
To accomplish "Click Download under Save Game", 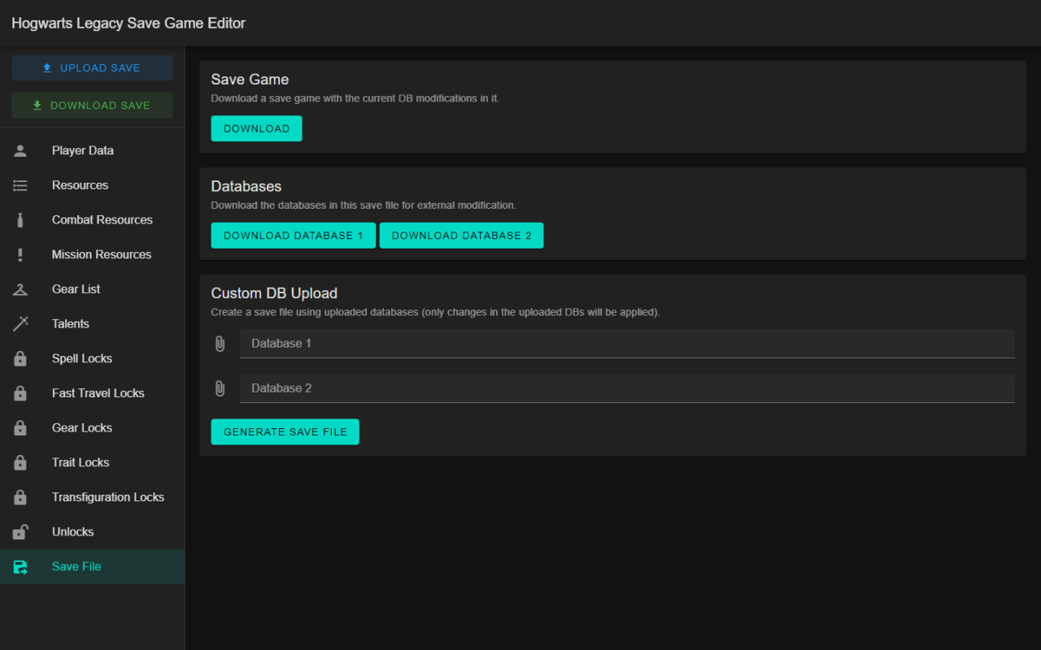I will (256, 128).
